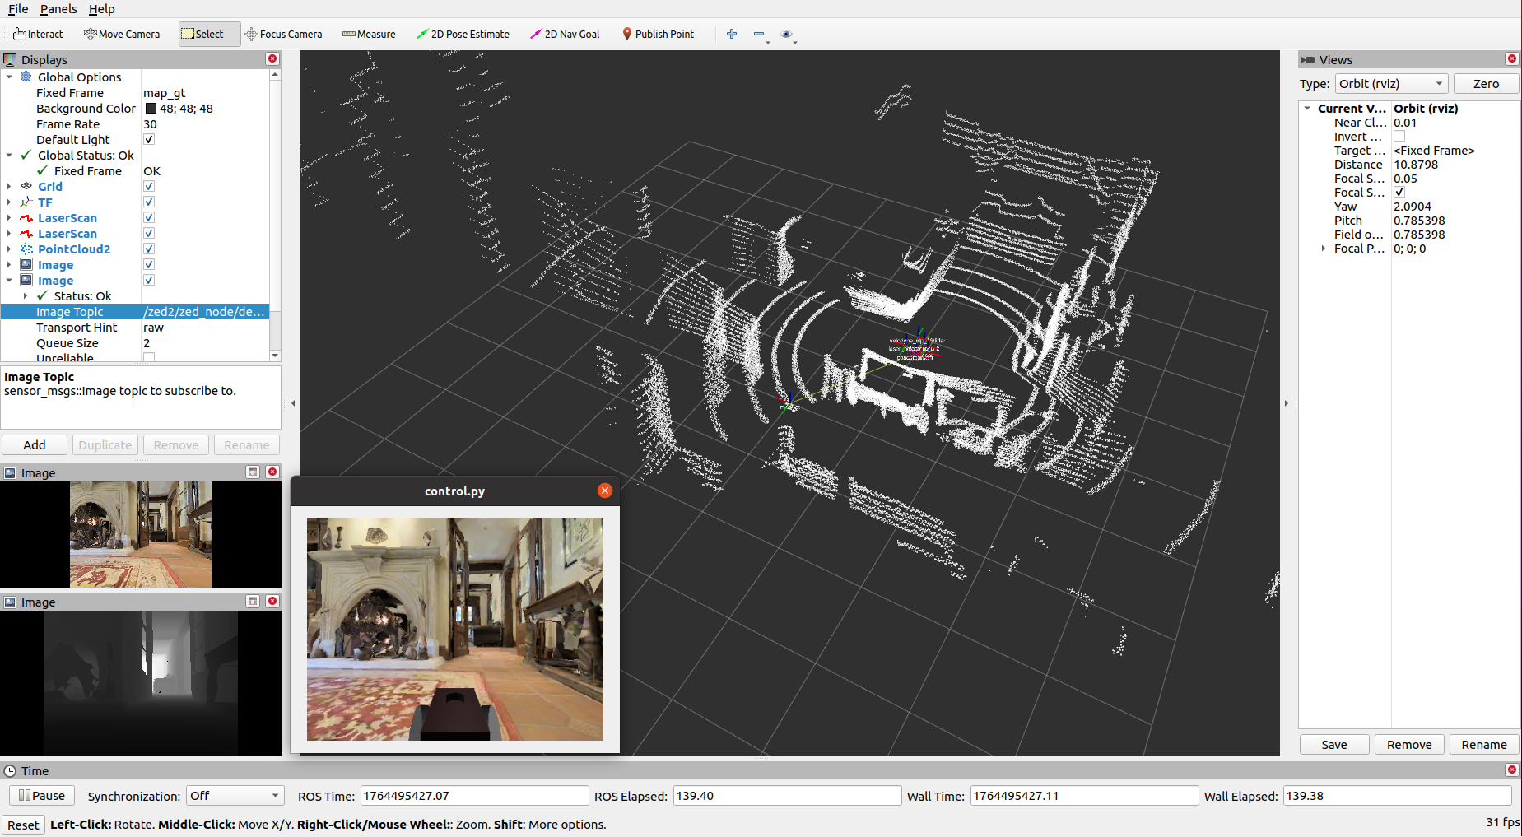Select the 2D Pose Estimate tool
This screenshot has height=837, width=1522.
pos(463,34)
